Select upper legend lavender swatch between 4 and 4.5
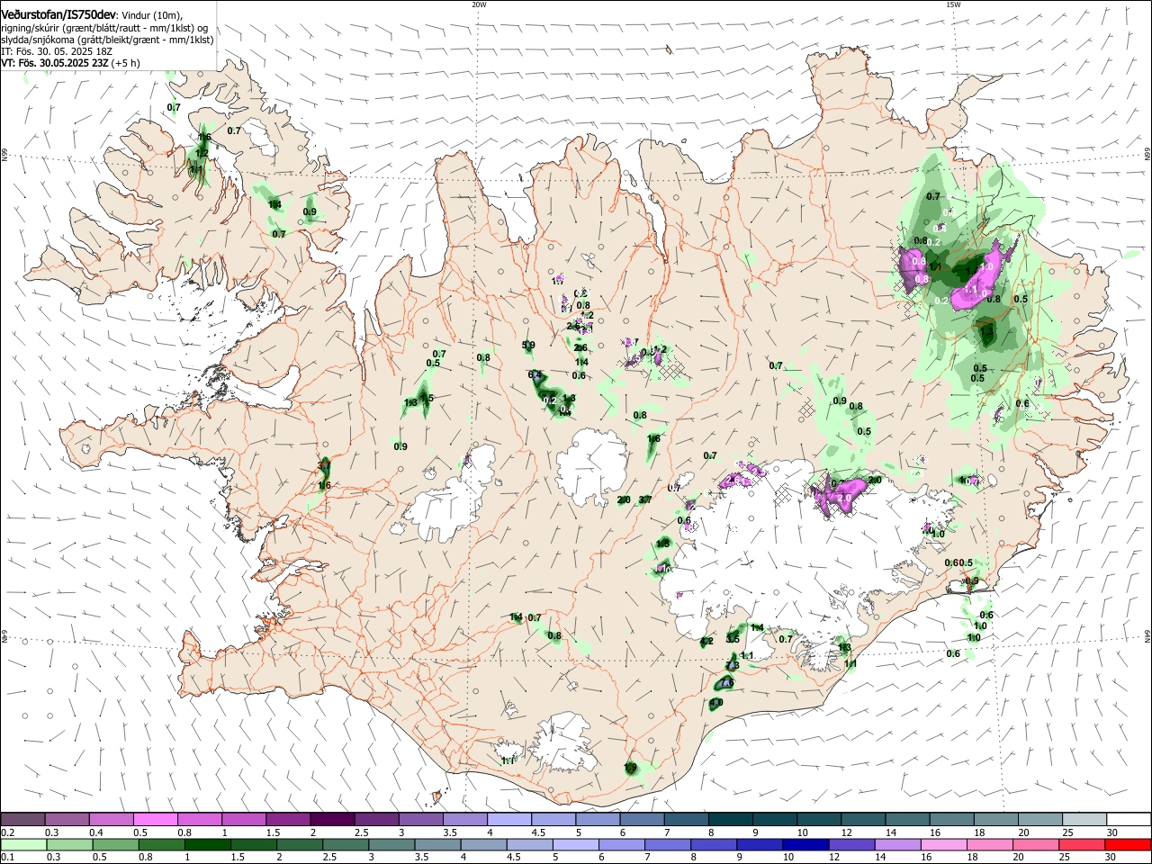 pos(509,820)
